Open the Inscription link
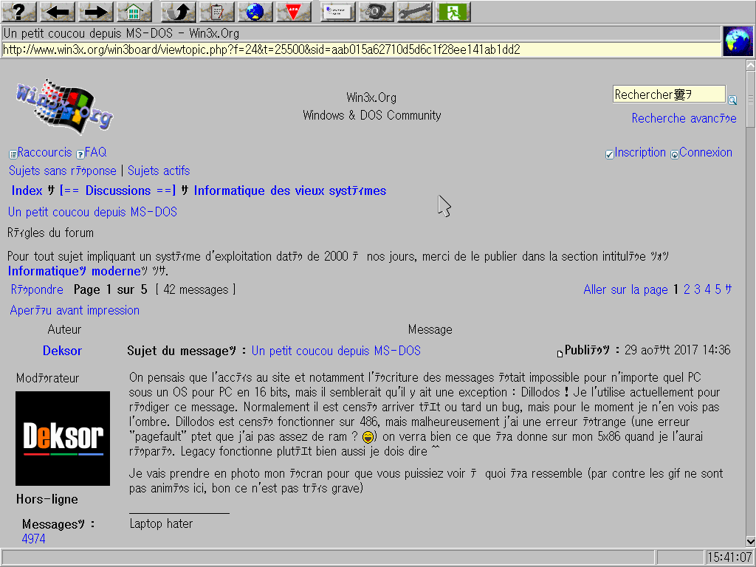Screen dimensions: 756x567 [x=640, y=152]
